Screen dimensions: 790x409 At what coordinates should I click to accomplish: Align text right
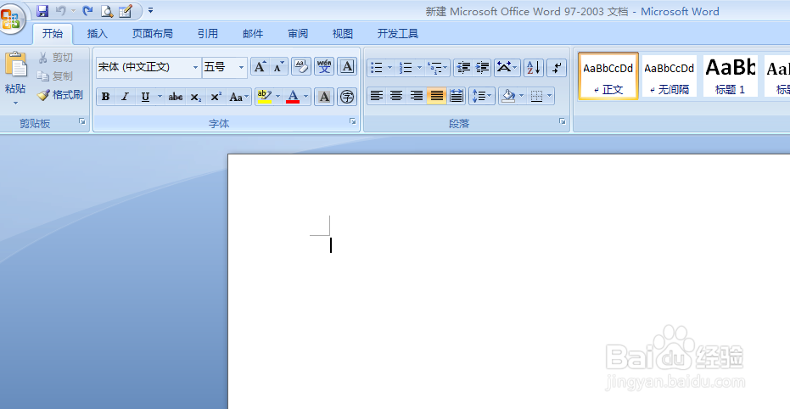(416, 96)
